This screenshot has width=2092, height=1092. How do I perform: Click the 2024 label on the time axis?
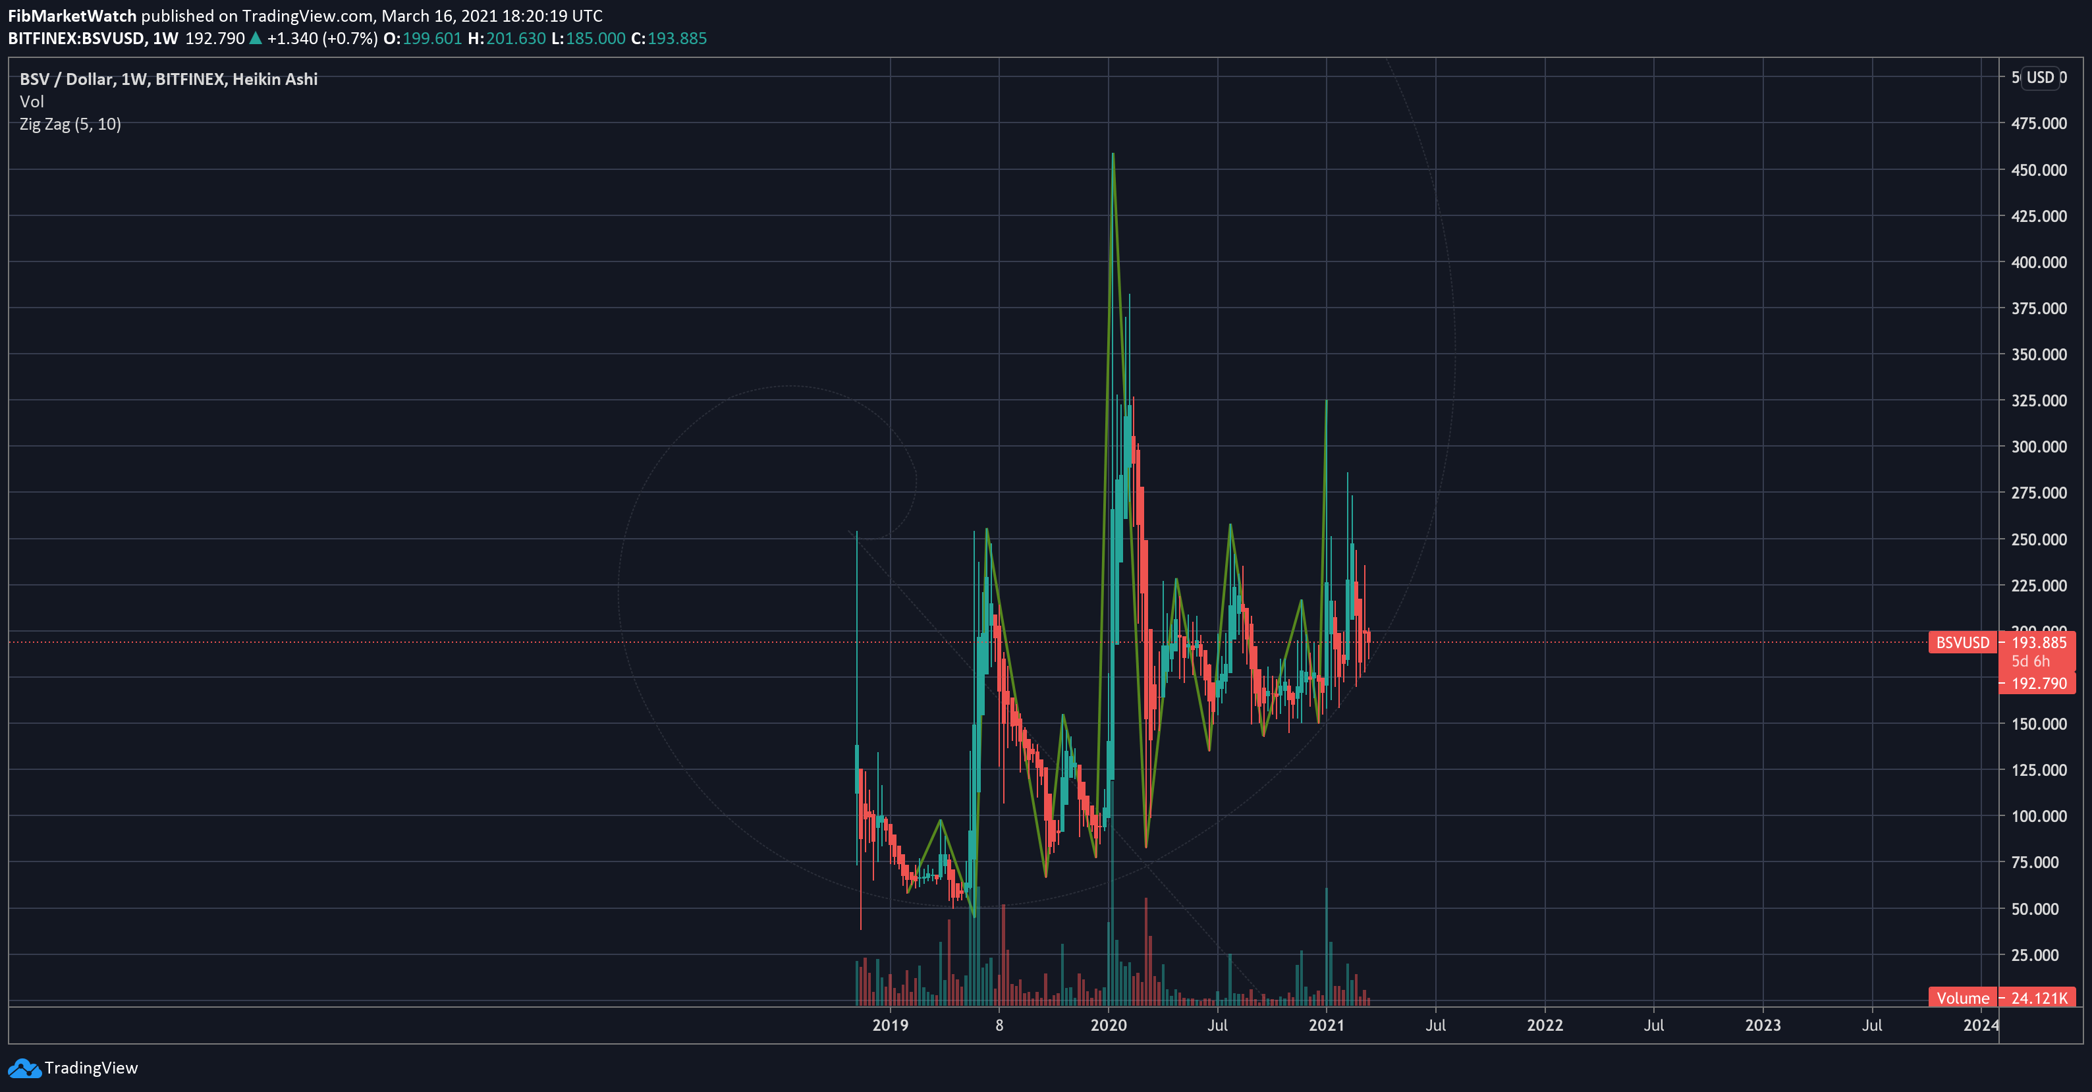click(x=1981, y=1025)
